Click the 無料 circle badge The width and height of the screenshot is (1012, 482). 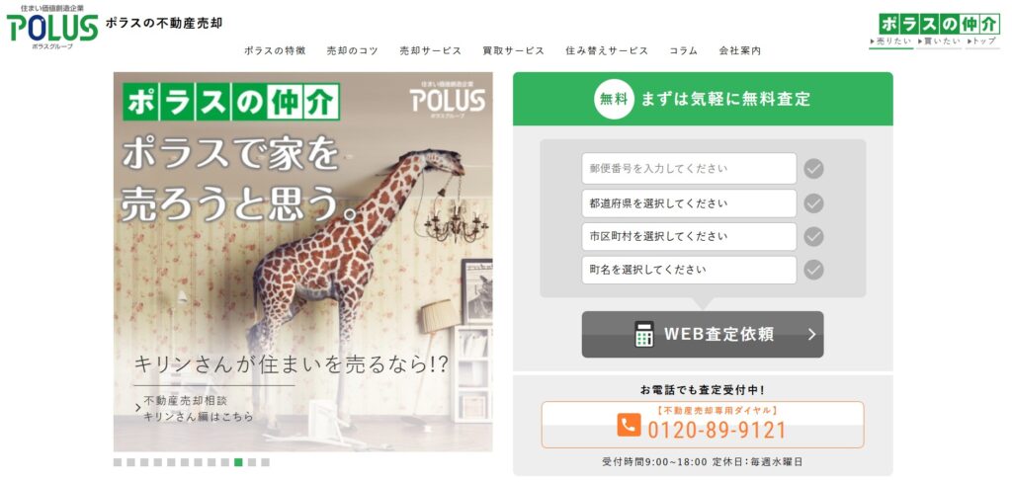click(x=614, y=100)
